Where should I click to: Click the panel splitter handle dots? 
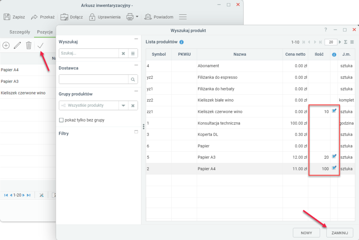(143, 127)
